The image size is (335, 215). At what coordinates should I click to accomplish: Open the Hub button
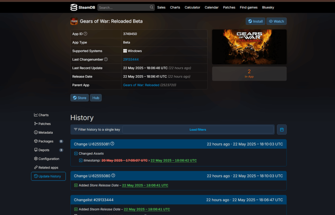click(96, 98)
